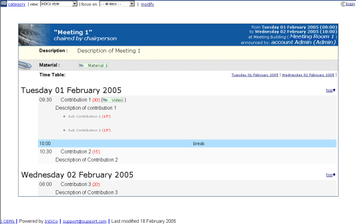This screenshot has width=356, height=224.
Task: Click Description of Contribution 2 text
Action: [x=87, y=160]
